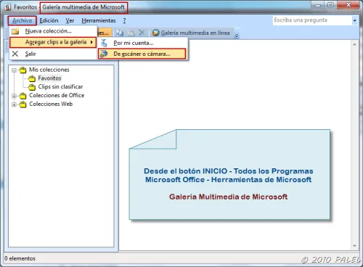363x267 pixels.
Task: Open the Ver menu
Action: point(70,20)
